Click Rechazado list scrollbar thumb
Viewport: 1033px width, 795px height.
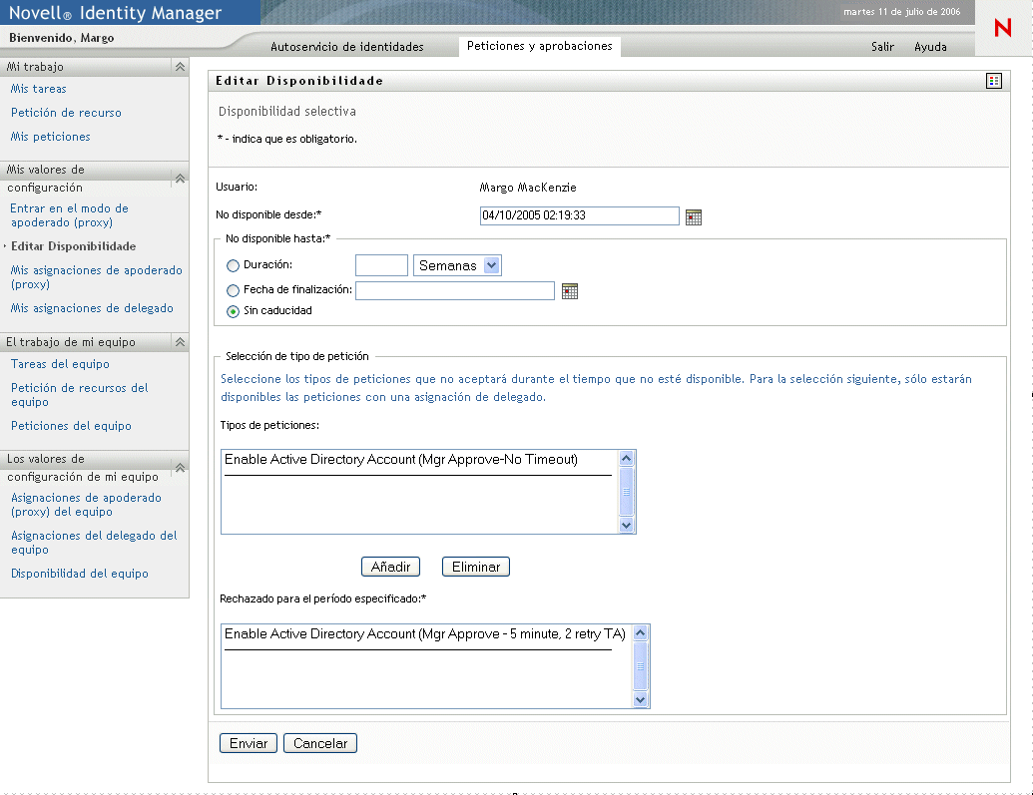coord(641,666)
